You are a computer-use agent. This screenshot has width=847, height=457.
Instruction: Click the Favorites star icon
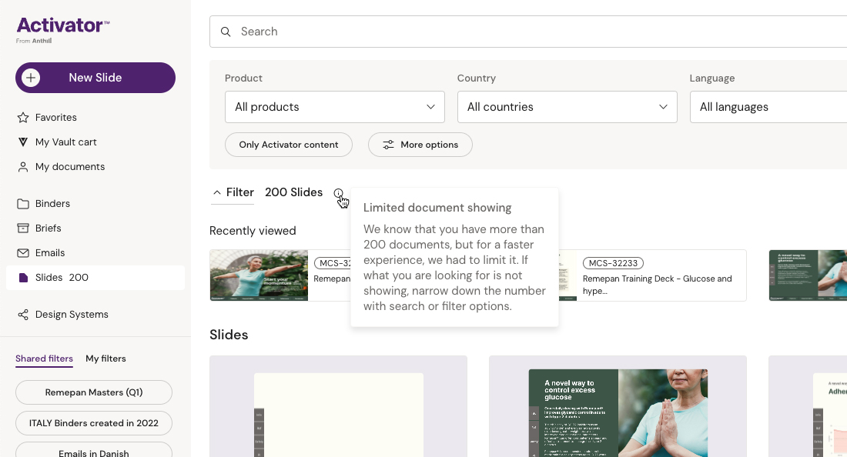click(22, 118)
